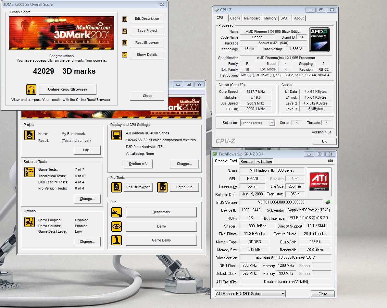Screen dimensions: 387x308
Task: Click the Demo button
Action: click(161, 226)
